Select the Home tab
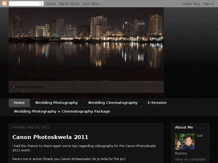The image size is (218, 163). pos(19,103)
